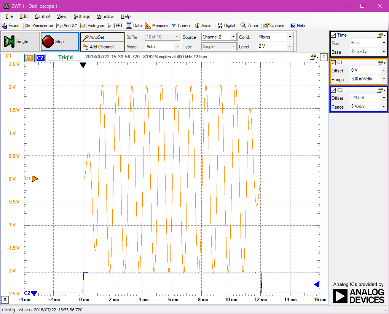Click the Config last acq. status text
This screenshot has width=389, height=314.
tap(42, 310)
